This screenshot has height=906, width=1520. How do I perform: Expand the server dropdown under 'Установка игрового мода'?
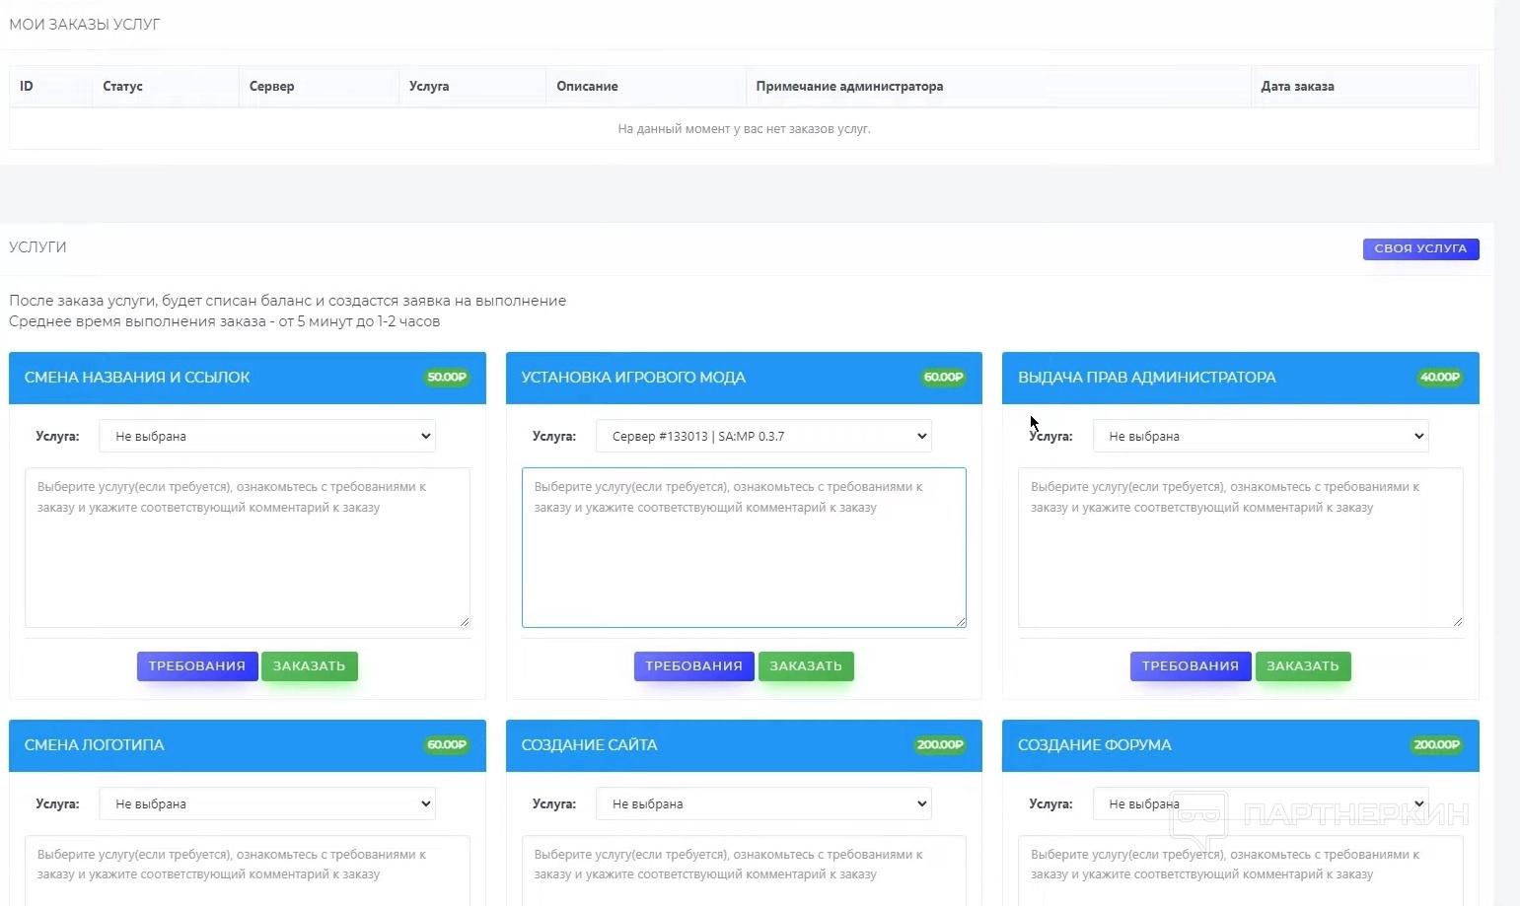point(763,436)
